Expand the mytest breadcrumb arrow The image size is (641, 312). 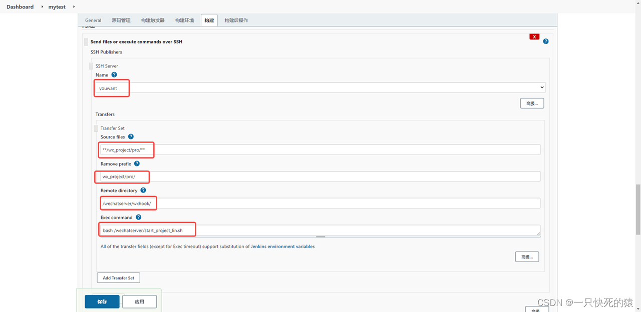pos(74,6)
